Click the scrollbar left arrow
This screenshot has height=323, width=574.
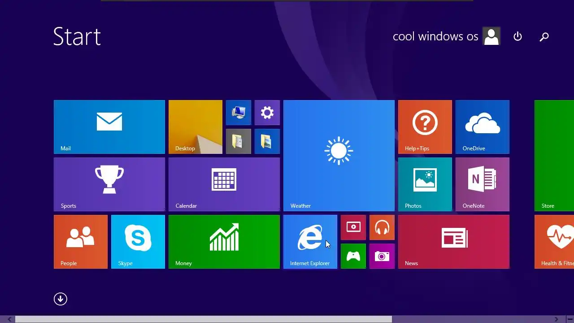tap(9, 319)
